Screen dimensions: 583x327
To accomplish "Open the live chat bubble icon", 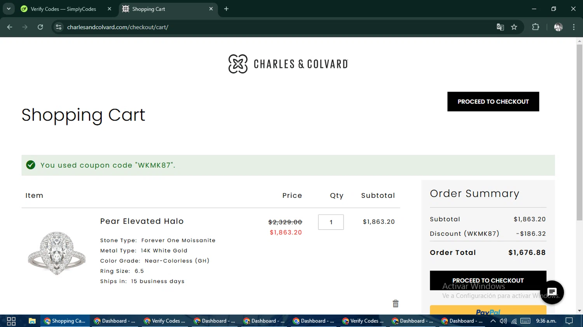I will [552, 292].
